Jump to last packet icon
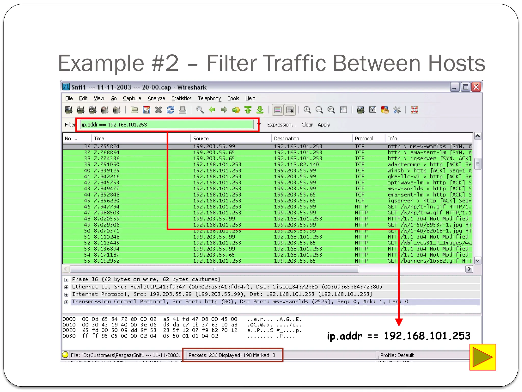522x392 pixels. pos(260,110)
